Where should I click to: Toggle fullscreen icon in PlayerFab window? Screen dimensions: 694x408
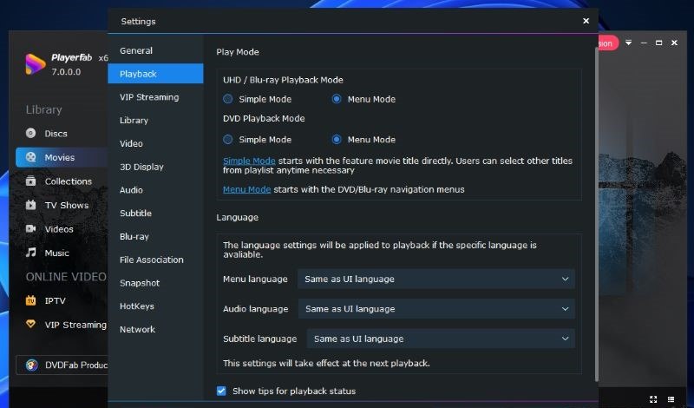click(653, 399)
